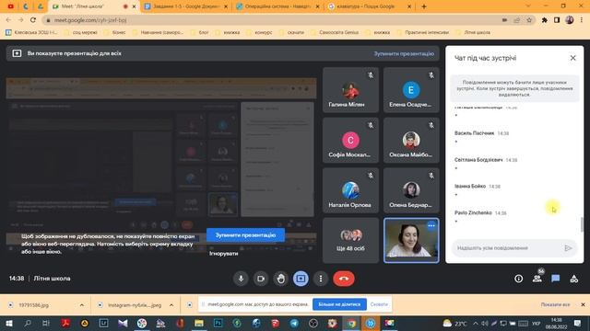590x331 pixels.
Task: Click the meet.google.com address bar
Action: 271,20
